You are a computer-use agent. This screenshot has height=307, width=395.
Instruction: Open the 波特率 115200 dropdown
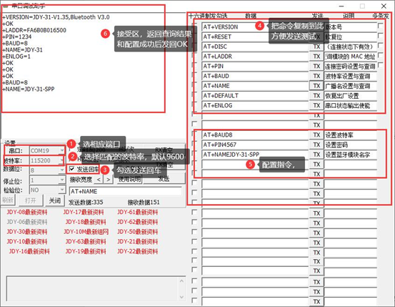[x=61, y=160]
